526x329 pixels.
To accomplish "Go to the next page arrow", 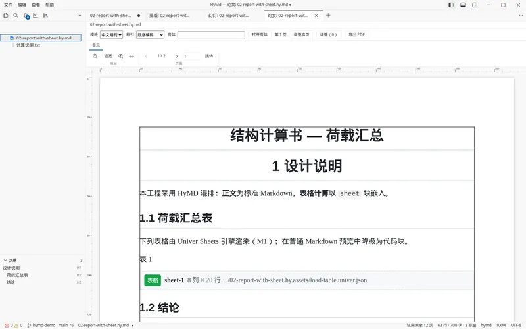I will (176, 56).
